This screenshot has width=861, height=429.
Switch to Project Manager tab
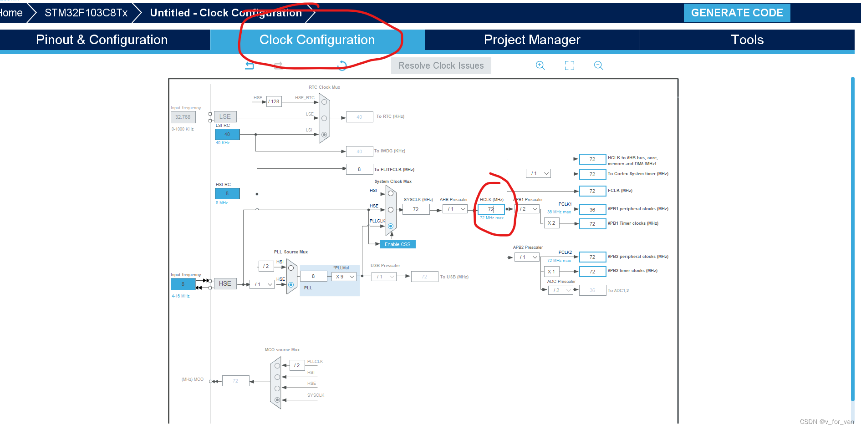532,40
